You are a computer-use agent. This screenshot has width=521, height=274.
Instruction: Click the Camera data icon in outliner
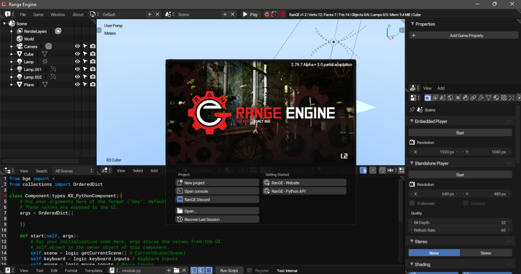coord(49,46)
